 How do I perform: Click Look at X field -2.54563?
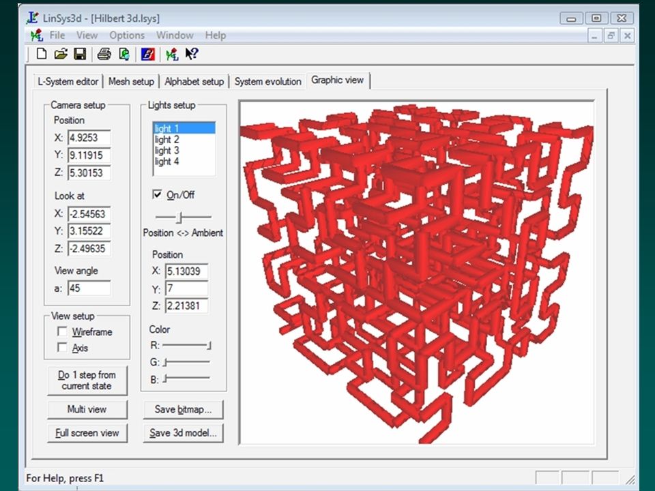[89, 213]
